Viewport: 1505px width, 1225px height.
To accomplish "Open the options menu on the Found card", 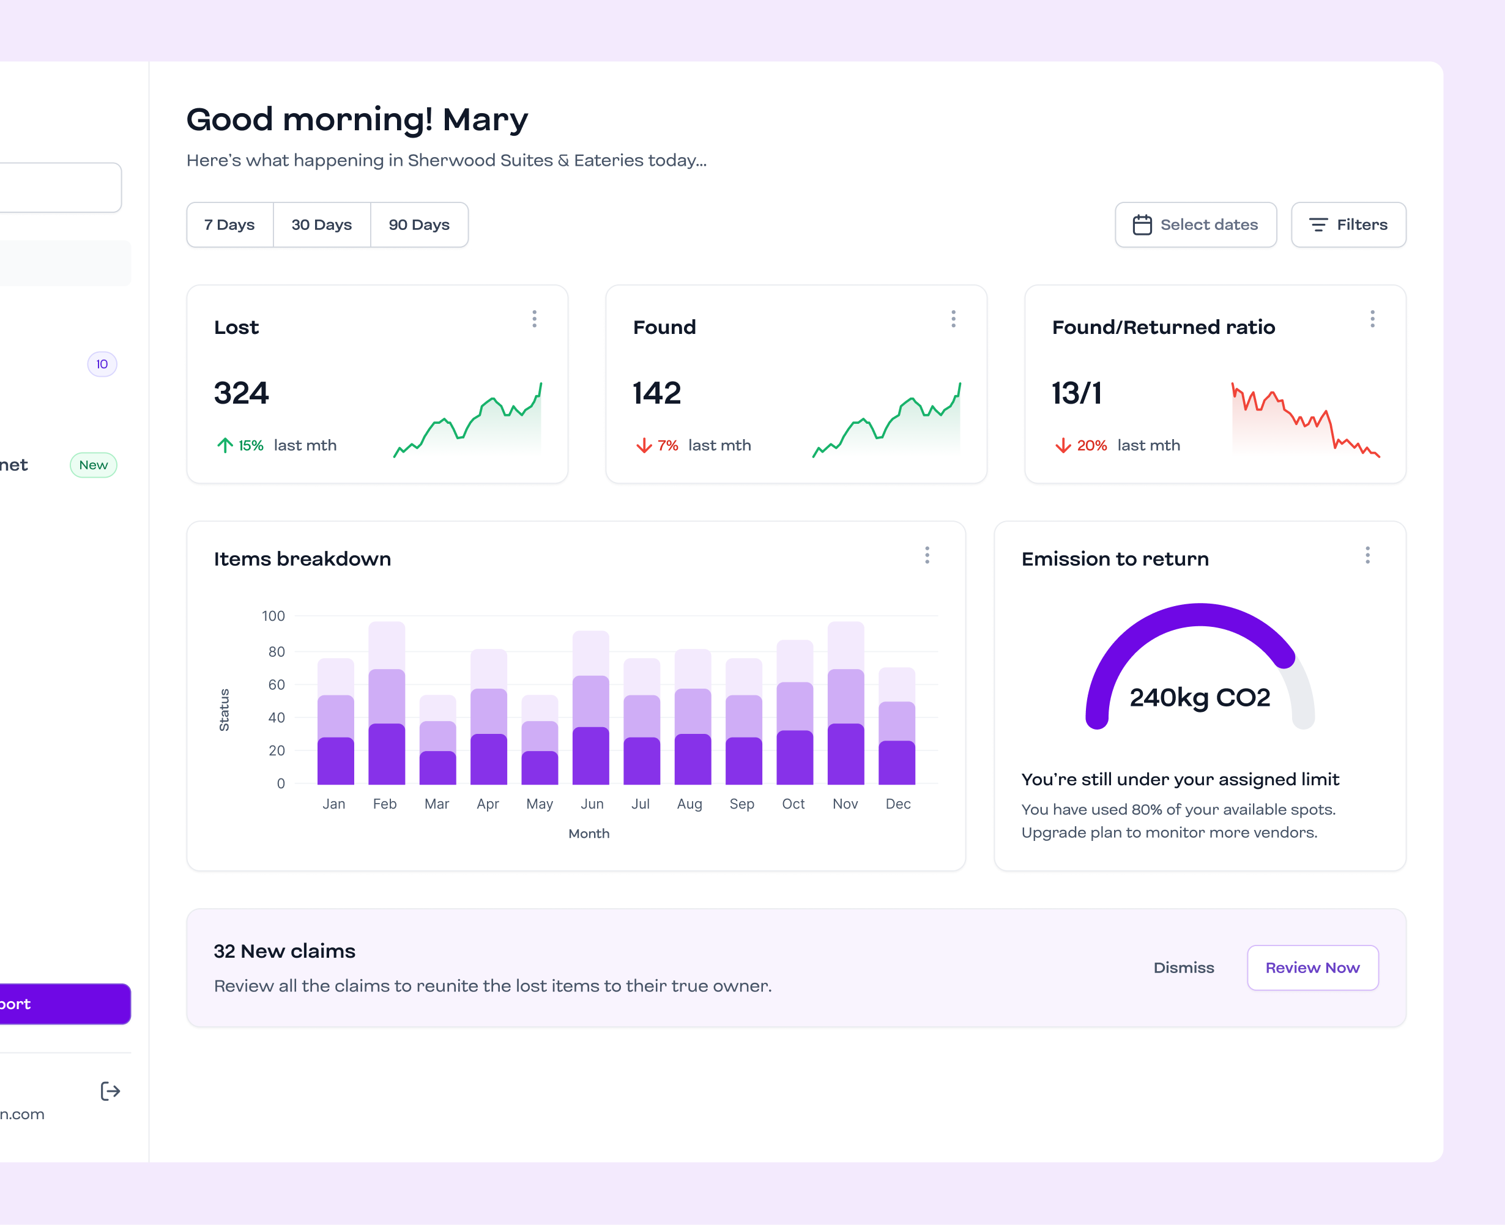I will pyautogui.click(x=953, y=319).
